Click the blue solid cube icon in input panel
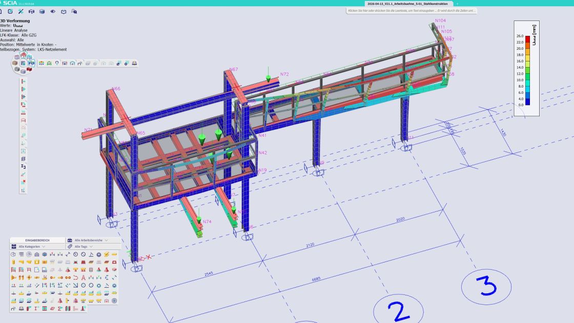This screenshot has height=323, width=574. (45, 254)
